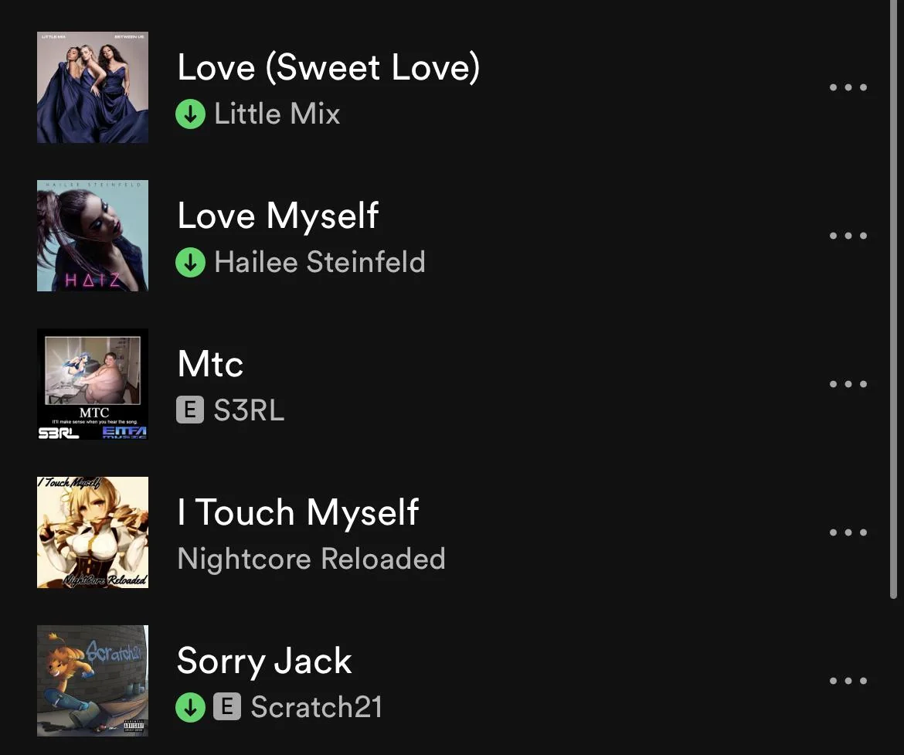Click the downloaded icon next to Hailee Steinfeld
This screenshot has width=904, height=755.
[x=190, y=262]
